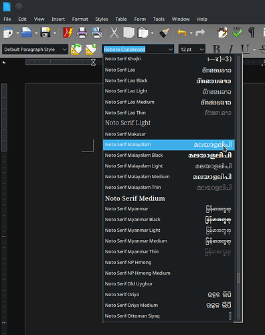Choose Noto Serif Myanmar Light font
Viewport: 265px width, 335px height.
point(169,230)
